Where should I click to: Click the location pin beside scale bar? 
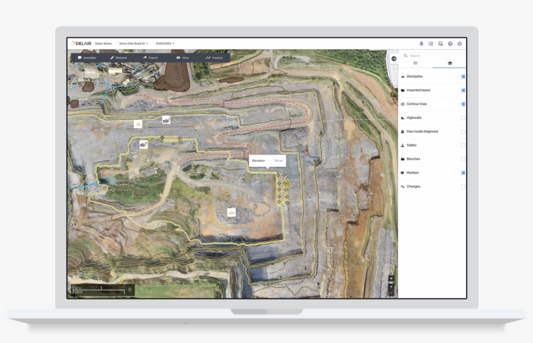pos(129,290)
